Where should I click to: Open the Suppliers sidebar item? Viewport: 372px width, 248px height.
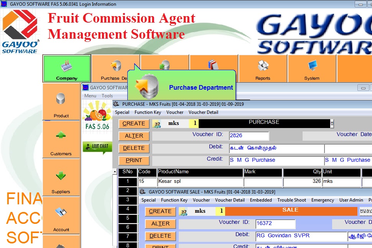pos(61,177)
